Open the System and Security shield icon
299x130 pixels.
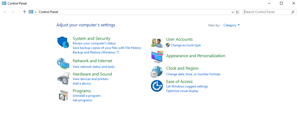tap(63, 42)
